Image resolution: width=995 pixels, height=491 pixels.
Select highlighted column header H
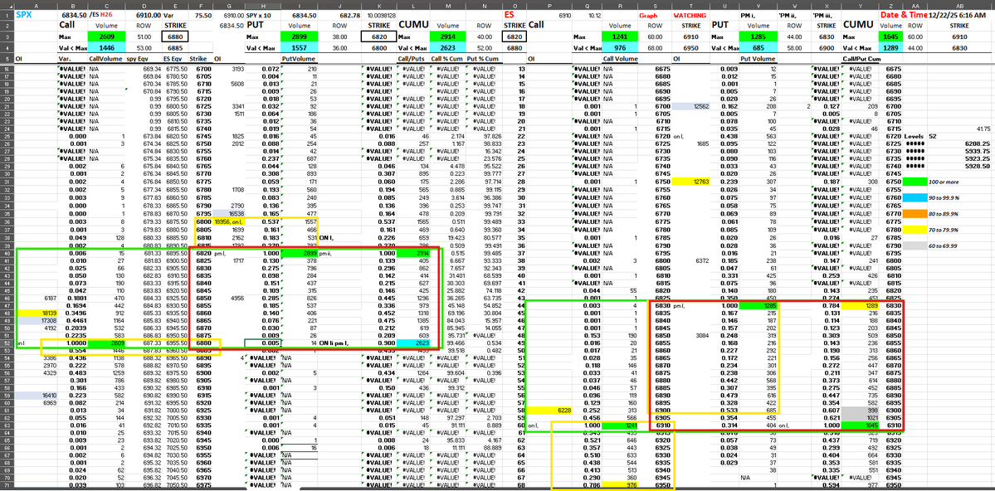[x=263, y=5]
